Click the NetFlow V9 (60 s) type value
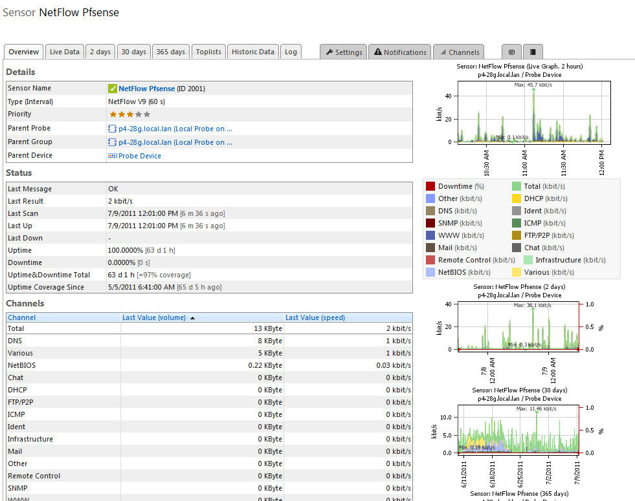This screenshot has width=635, height=501. tap(137, 101)
